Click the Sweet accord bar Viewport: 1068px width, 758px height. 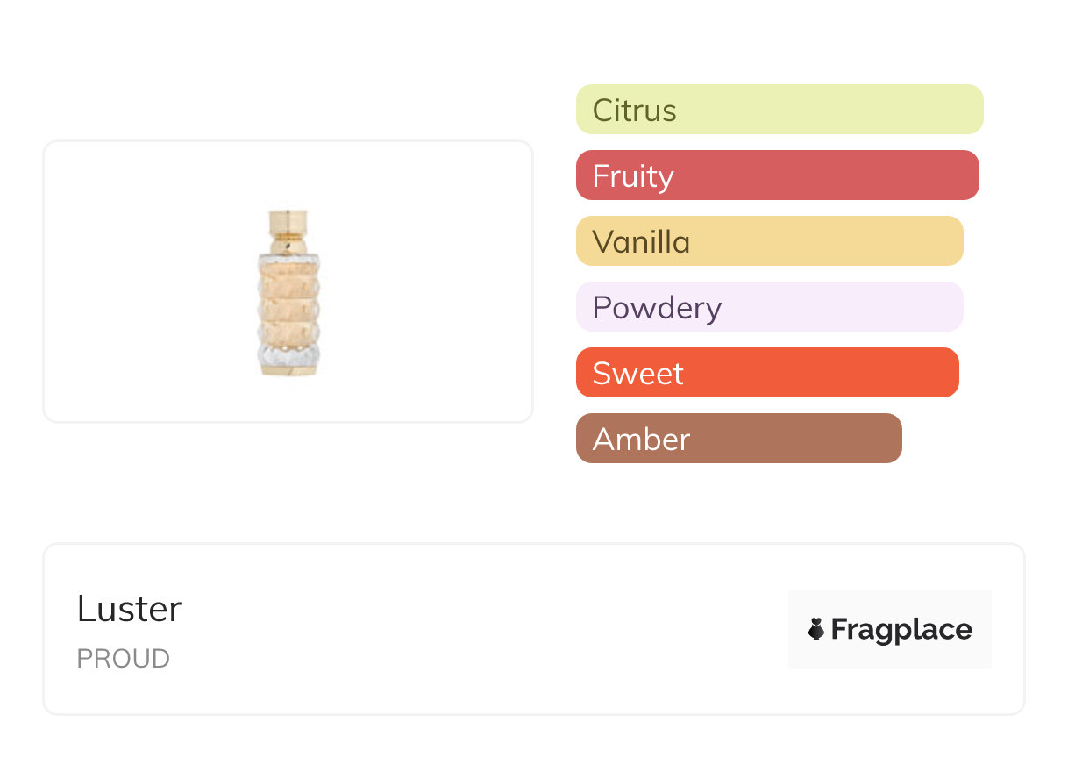767,373
